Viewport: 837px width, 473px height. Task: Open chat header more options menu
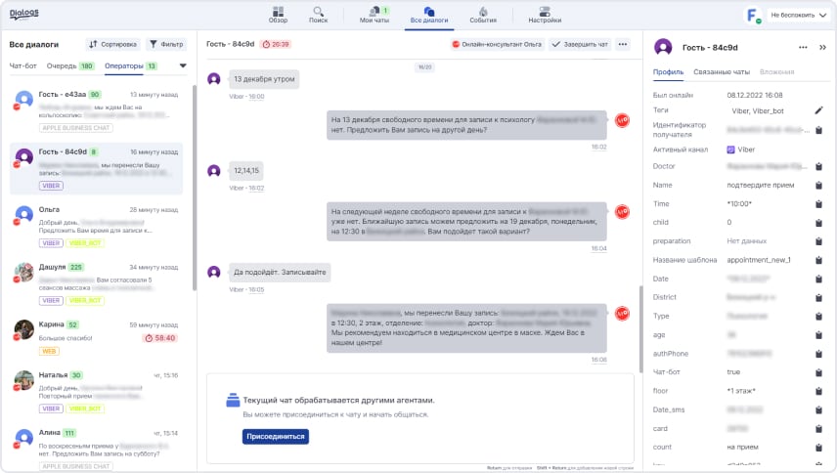pyautogui.click(x=623, y=44)
